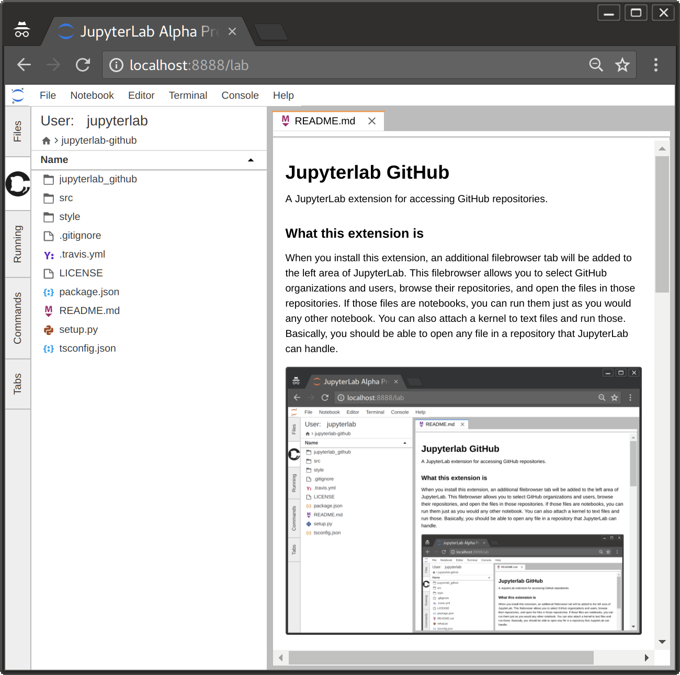This screenshot has width=680, height=675.
Task: Open the Terminal menu
Action: (188, 95)
